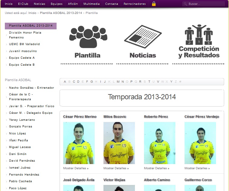Filter players by letter M
Viewport: 229px width, 191px height.
click(x=118, y=81)
